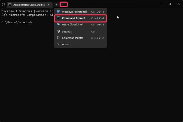The height and width of the screenshot is (122, 183).
Task: Click the Ctrl+Shift+3 shortcut text
Action: pyautogui.click(x=98, y=25)
